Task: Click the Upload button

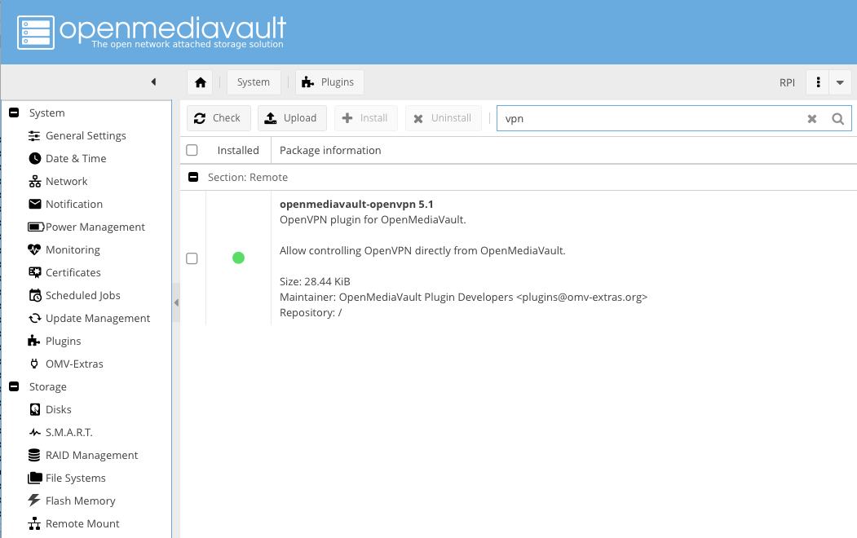Action: point(292,118)
